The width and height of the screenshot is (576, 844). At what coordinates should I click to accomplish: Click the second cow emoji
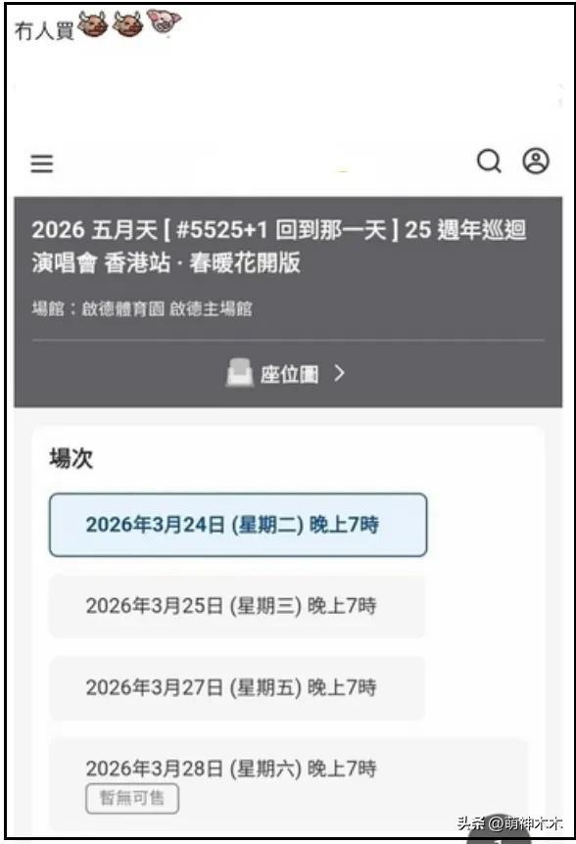point(128,24)
